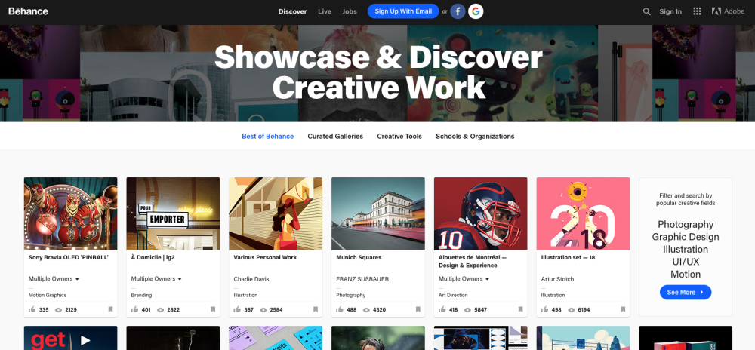The width and height of the screenshot is (755, 350).
Task: Click the views eye icon on Munich Squares
Action: (366, 310)
